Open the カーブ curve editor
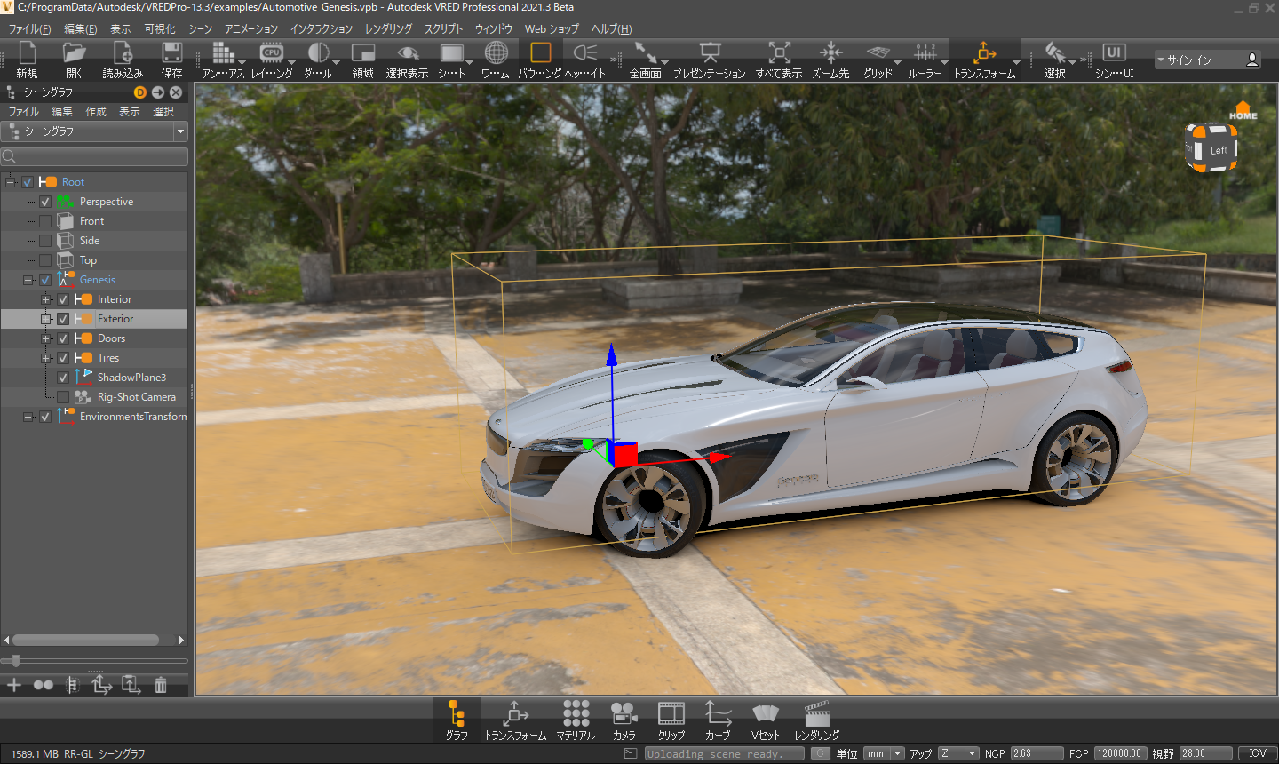Viewport: 1279px width, 764px height. 718,720
